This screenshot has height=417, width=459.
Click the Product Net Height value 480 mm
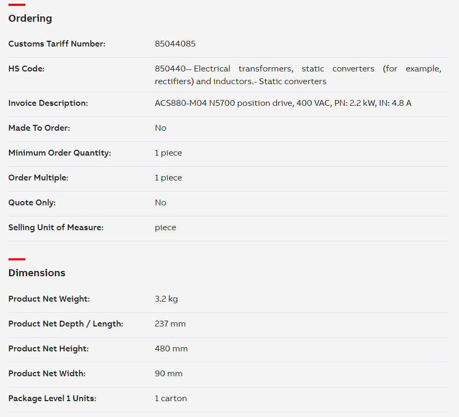pyautogui.click(x=171, y=349)
